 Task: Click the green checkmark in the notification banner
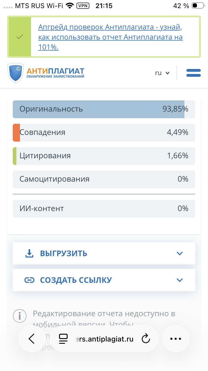pyautogui.click(x=19, y=36)
